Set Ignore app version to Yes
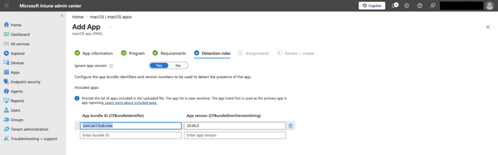The height and width of the screenshot is (155, 498). click(159, 66)
